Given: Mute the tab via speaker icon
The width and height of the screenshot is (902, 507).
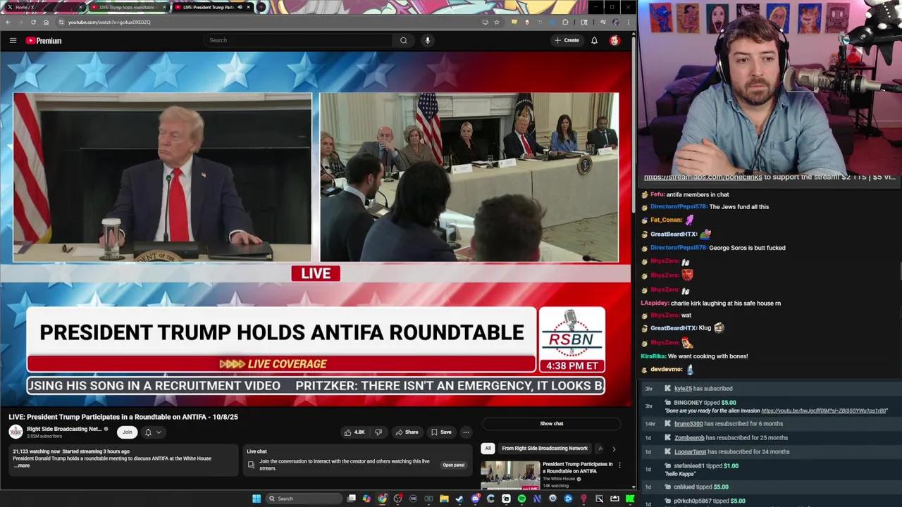Looking at the screenshot, I should tap(239, 7).
